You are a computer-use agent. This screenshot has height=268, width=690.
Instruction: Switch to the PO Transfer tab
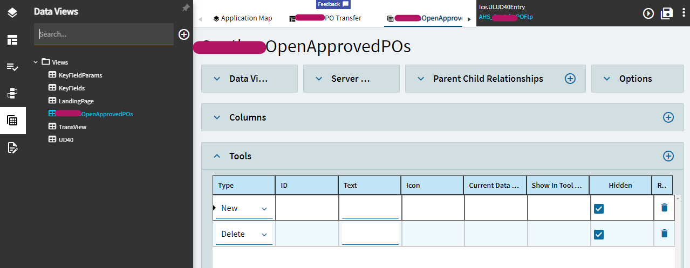click(x=325, y=18)
